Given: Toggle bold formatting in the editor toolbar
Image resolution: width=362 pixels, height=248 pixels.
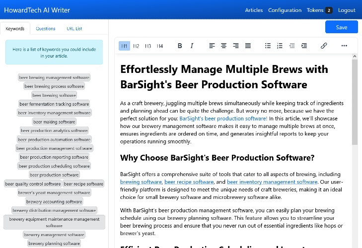Looking at the screenshot, I should (x=180, y=46).
